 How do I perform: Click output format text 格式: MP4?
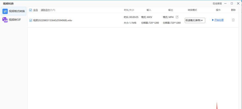coord(168,17)
